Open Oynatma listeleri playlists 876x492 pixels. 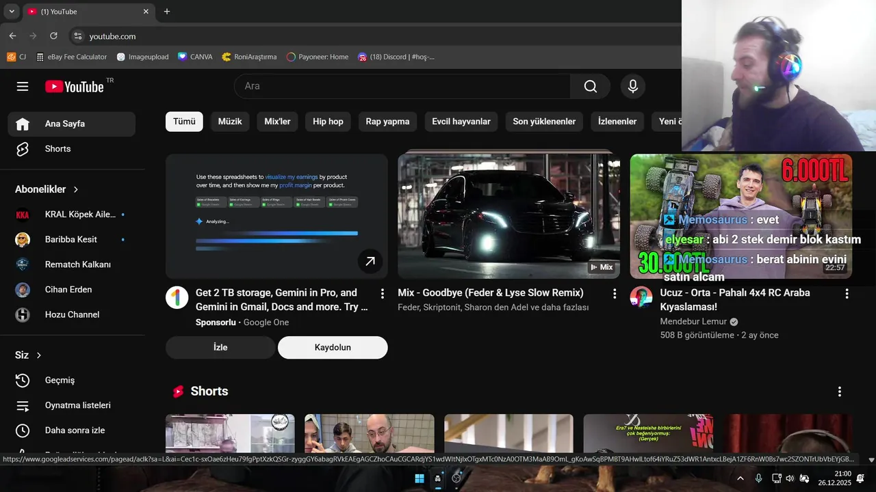pos(71,405)
